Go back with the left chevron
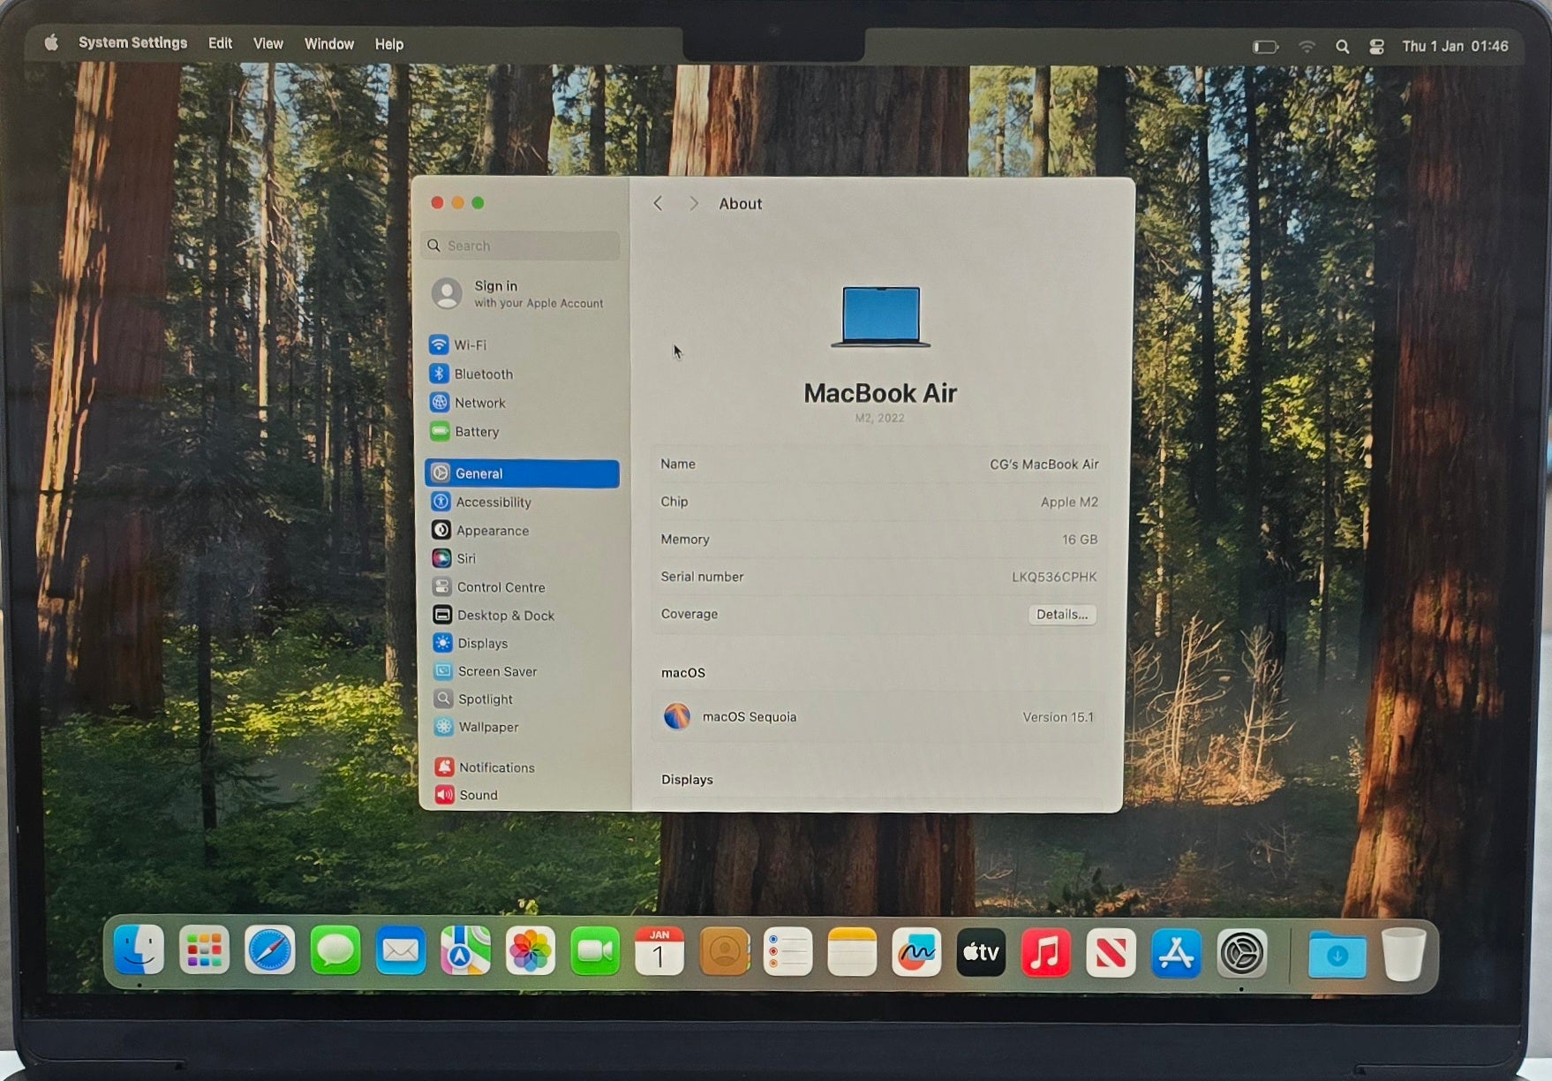Viewport: 1552px width, 1081px height. [658, 204]
